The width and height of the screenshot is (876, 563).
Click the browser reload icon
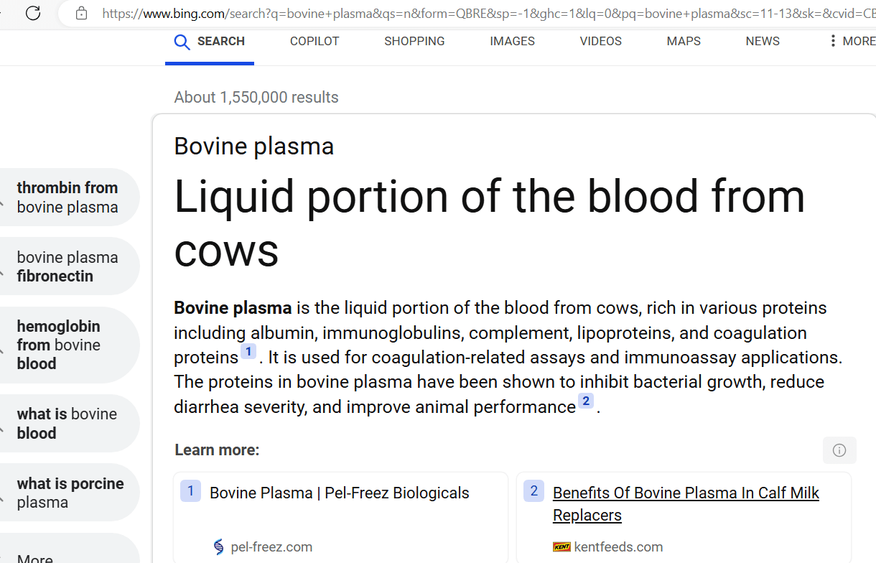pyautogui.click(x=33, y=13)
